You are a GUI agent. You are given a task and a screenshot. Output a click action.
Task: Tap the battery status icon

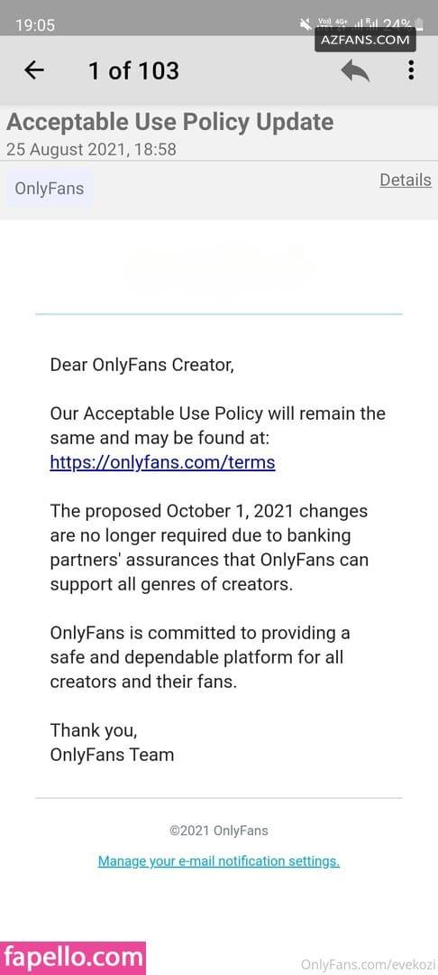coord(419,25)
